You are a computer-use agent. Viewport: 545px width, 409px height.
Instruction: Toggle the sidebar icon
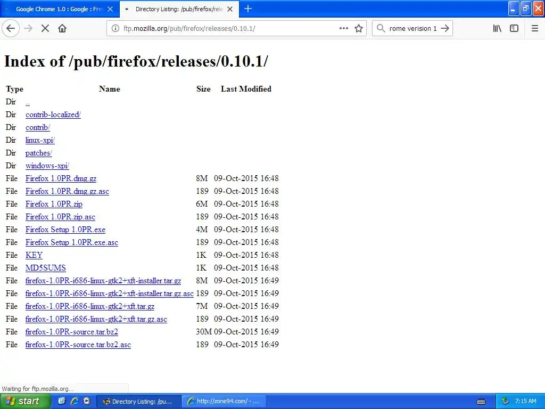tap(514, 29)
